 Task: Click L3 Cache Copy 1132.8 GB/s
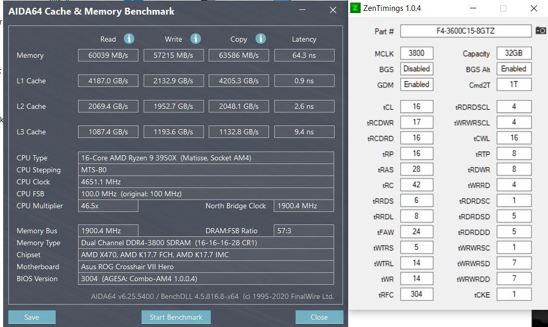click(239, 132)
